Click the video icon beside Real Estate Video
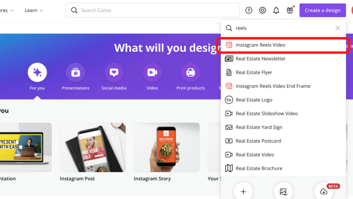The width and height of the screenshot is (353, 199). coord(229,155)
